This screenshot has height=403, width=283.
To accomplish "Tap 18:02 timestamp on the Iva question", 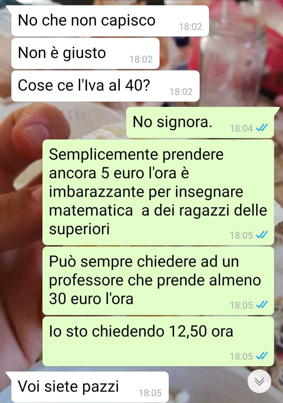I will pyautogui.click(x=181, y=92).
